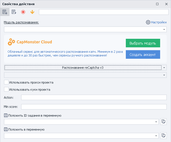This screenshot has height=142, width=171.
Task: Open the Настройки link
Action: click(x=159, y=22)
